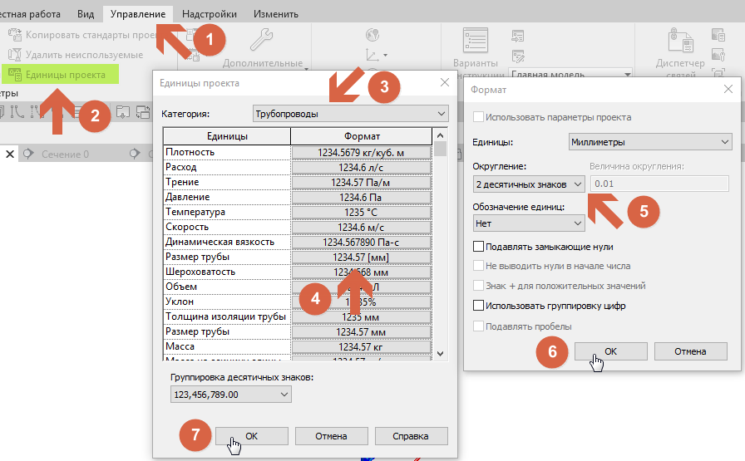Close the Формат dialog
This screenshot has width=745, height=461.
pos(728,89)
